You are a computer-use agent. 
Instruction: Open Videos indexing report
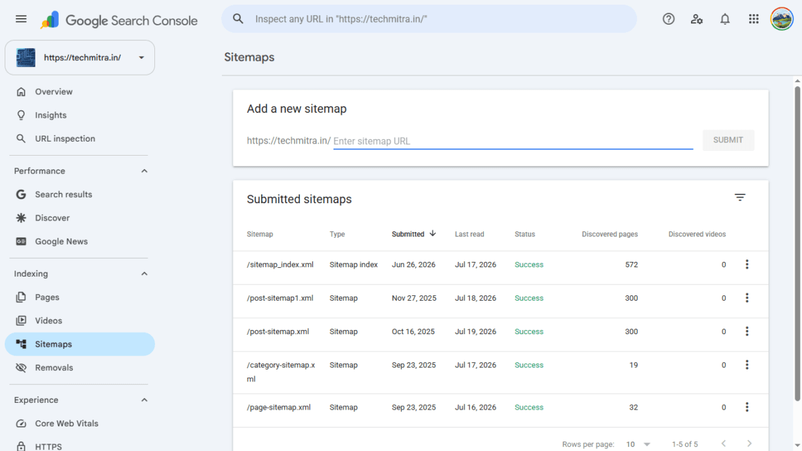point(80,321)
